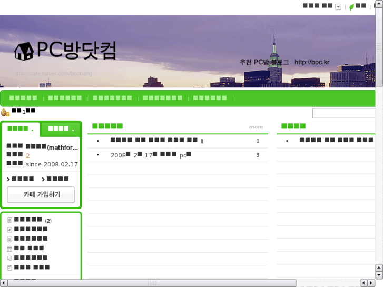The image size is (383, 287).
Task: Click the list icon just below paperclip icon
Action: pos(9,240)
